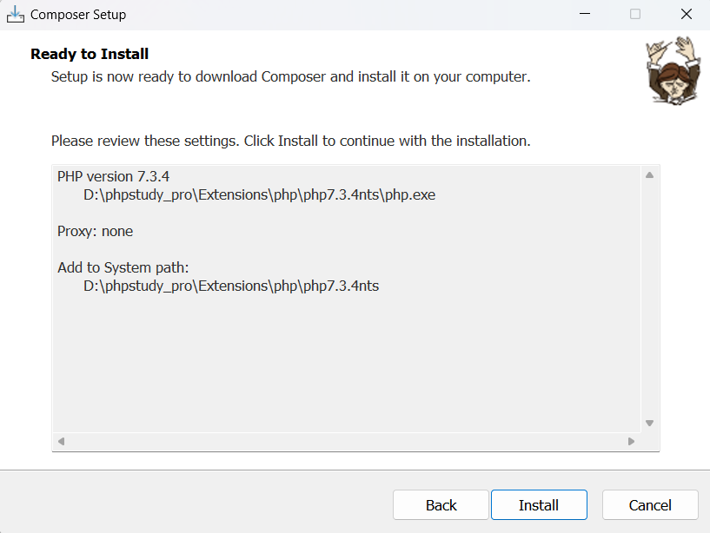
Task: Click the settings box scroll up arrow
Action: pyautogui.click(x=649, y=175)
